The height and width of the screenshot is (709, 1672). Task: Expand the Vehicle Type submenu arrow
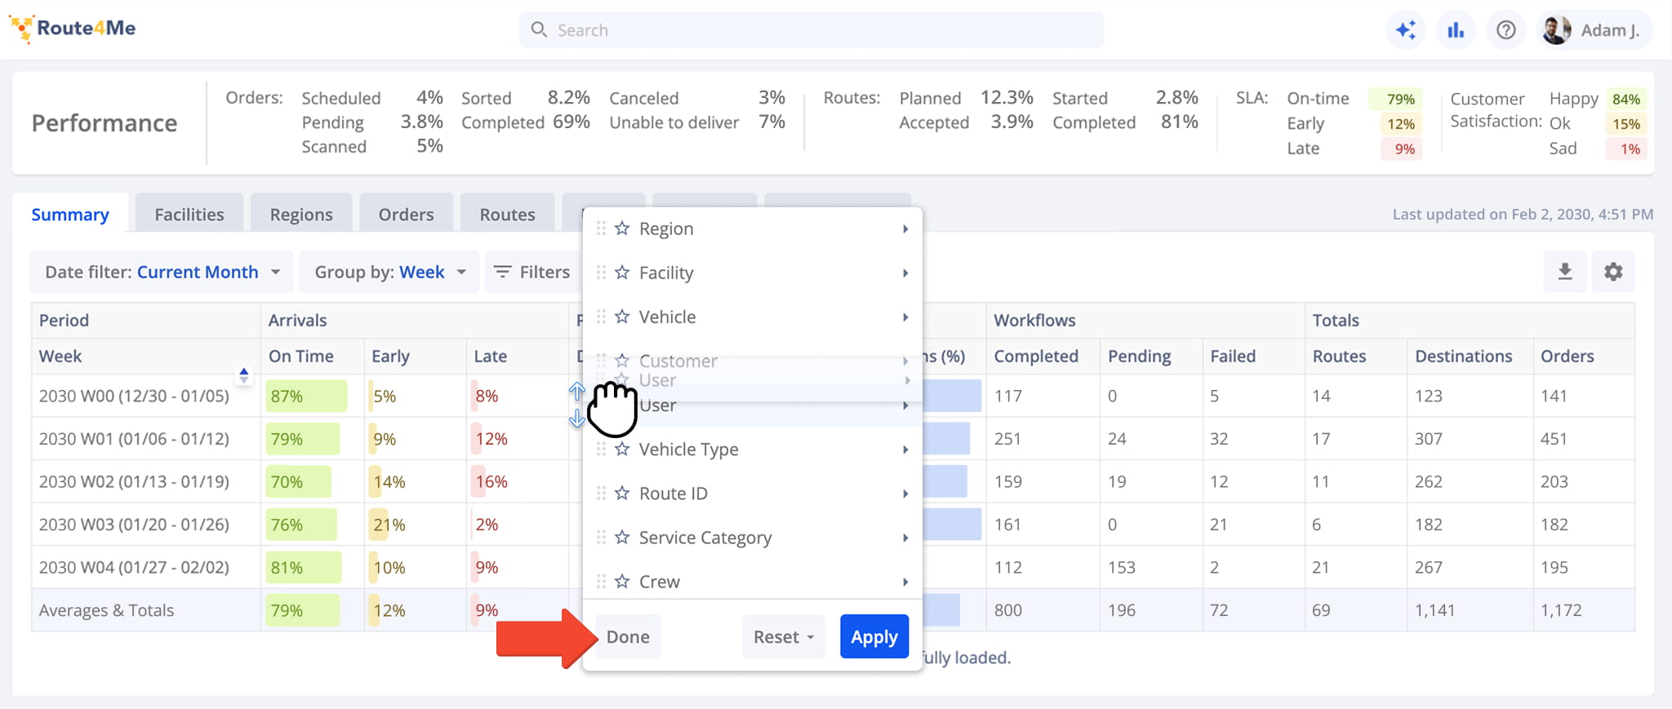[905, 449]
